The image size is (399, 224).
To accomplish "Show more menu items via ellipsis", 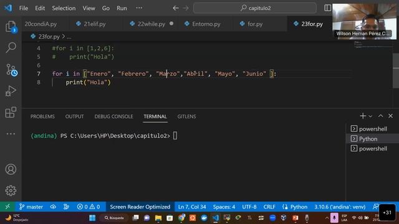I will click(139, 8).
